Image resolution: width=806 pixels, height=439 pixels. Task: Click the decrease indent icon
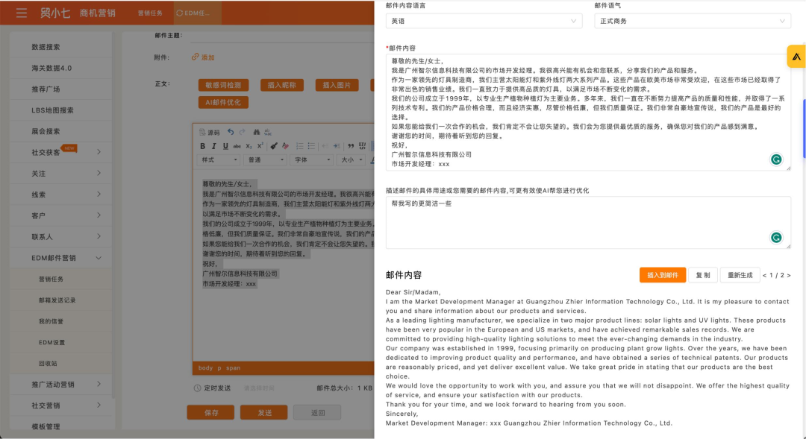(325, 146)
